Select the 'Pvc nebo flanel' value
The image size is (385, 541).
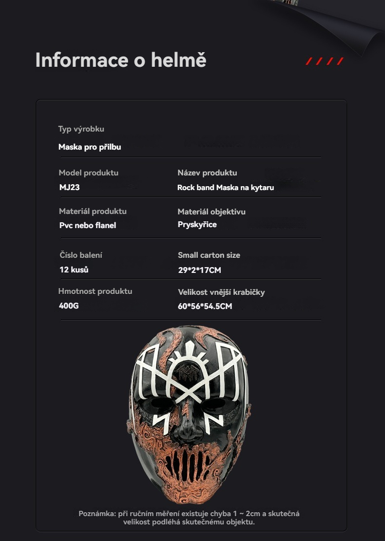tap(88, 225)
